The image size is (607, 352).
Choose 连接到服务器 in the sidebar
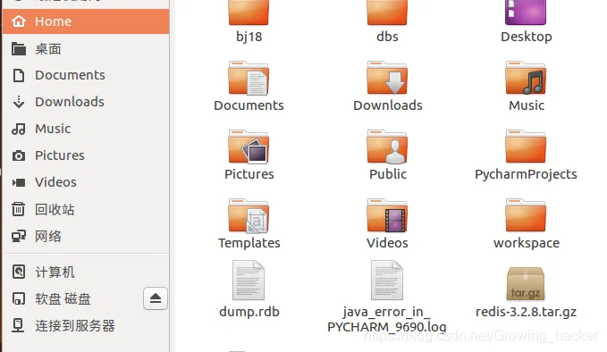tap(86, 325)
